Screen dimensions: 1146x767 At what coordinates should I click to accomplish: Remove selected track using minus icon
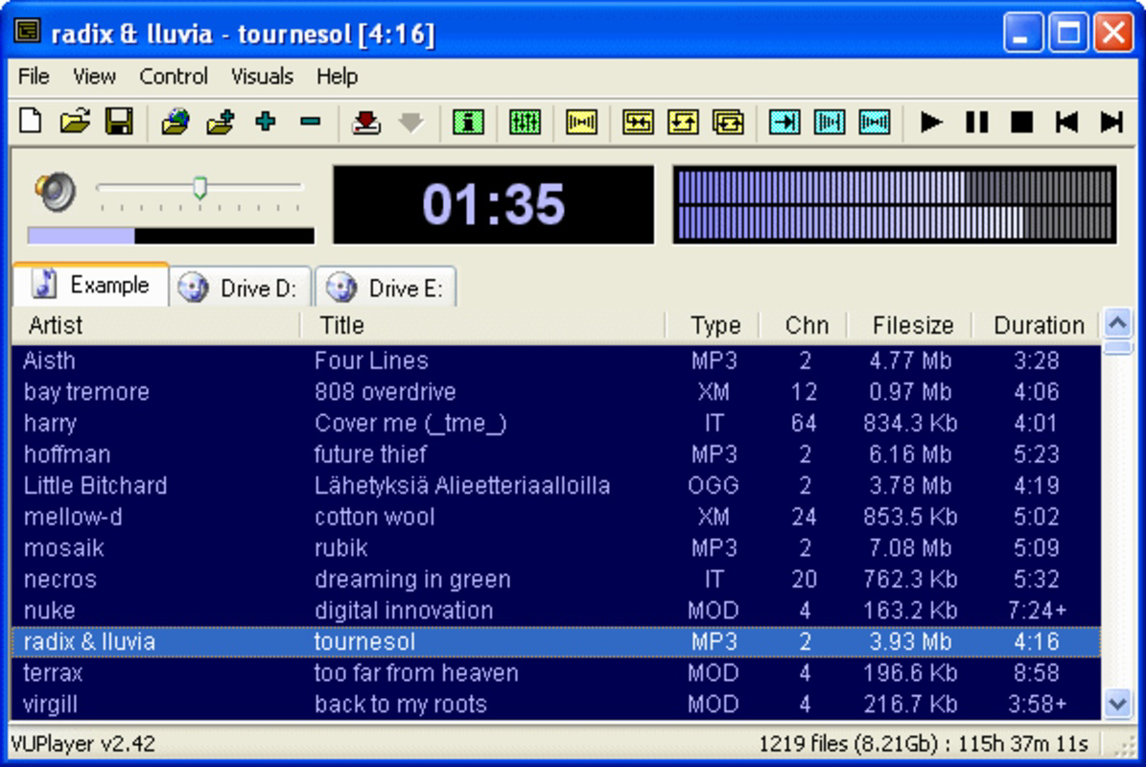pos(310,122)
